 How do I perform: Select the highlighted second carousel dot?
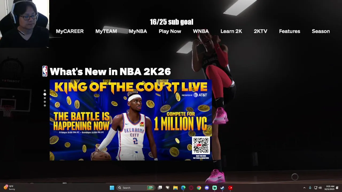(x=45, y=94)
